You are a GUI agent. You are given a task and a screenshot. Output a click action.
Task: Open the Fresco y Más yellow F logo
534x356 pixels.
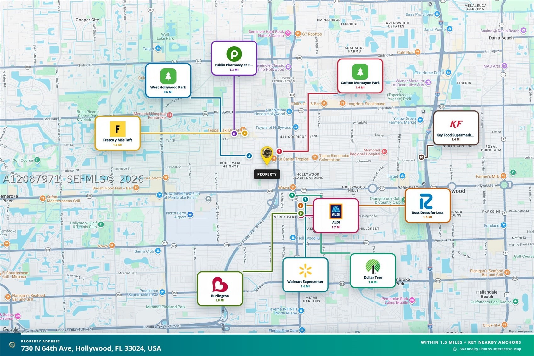(x=117, y=129)
